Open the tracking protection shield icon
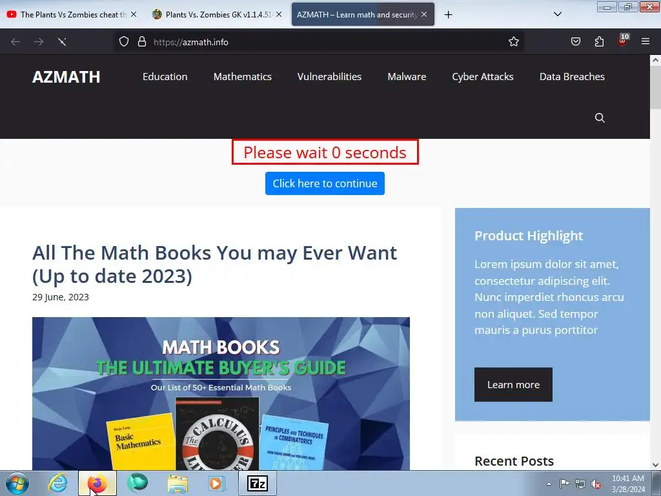This screenshot has height=496, width=661. 123,42
